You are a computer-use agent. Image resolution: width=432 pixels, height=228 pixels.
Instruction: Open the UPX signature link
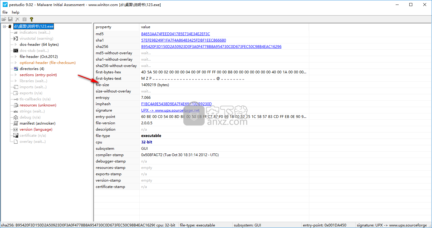170,110
